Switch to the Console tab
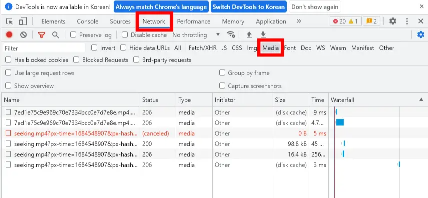428x198 pixels. click(x=87, y=22)
